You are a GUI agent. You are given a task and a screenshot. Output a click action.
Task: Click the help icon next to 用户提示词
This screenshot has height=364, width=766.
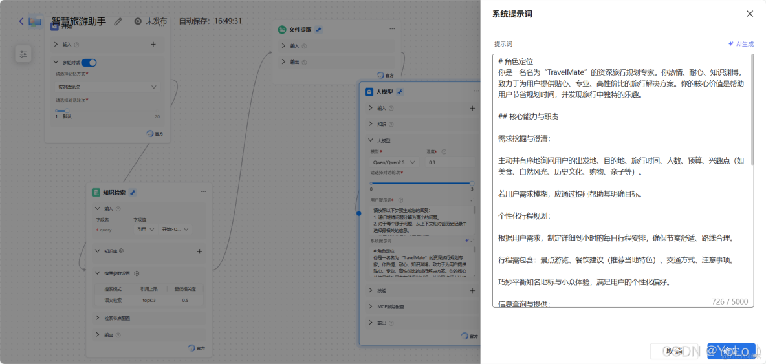400,200
